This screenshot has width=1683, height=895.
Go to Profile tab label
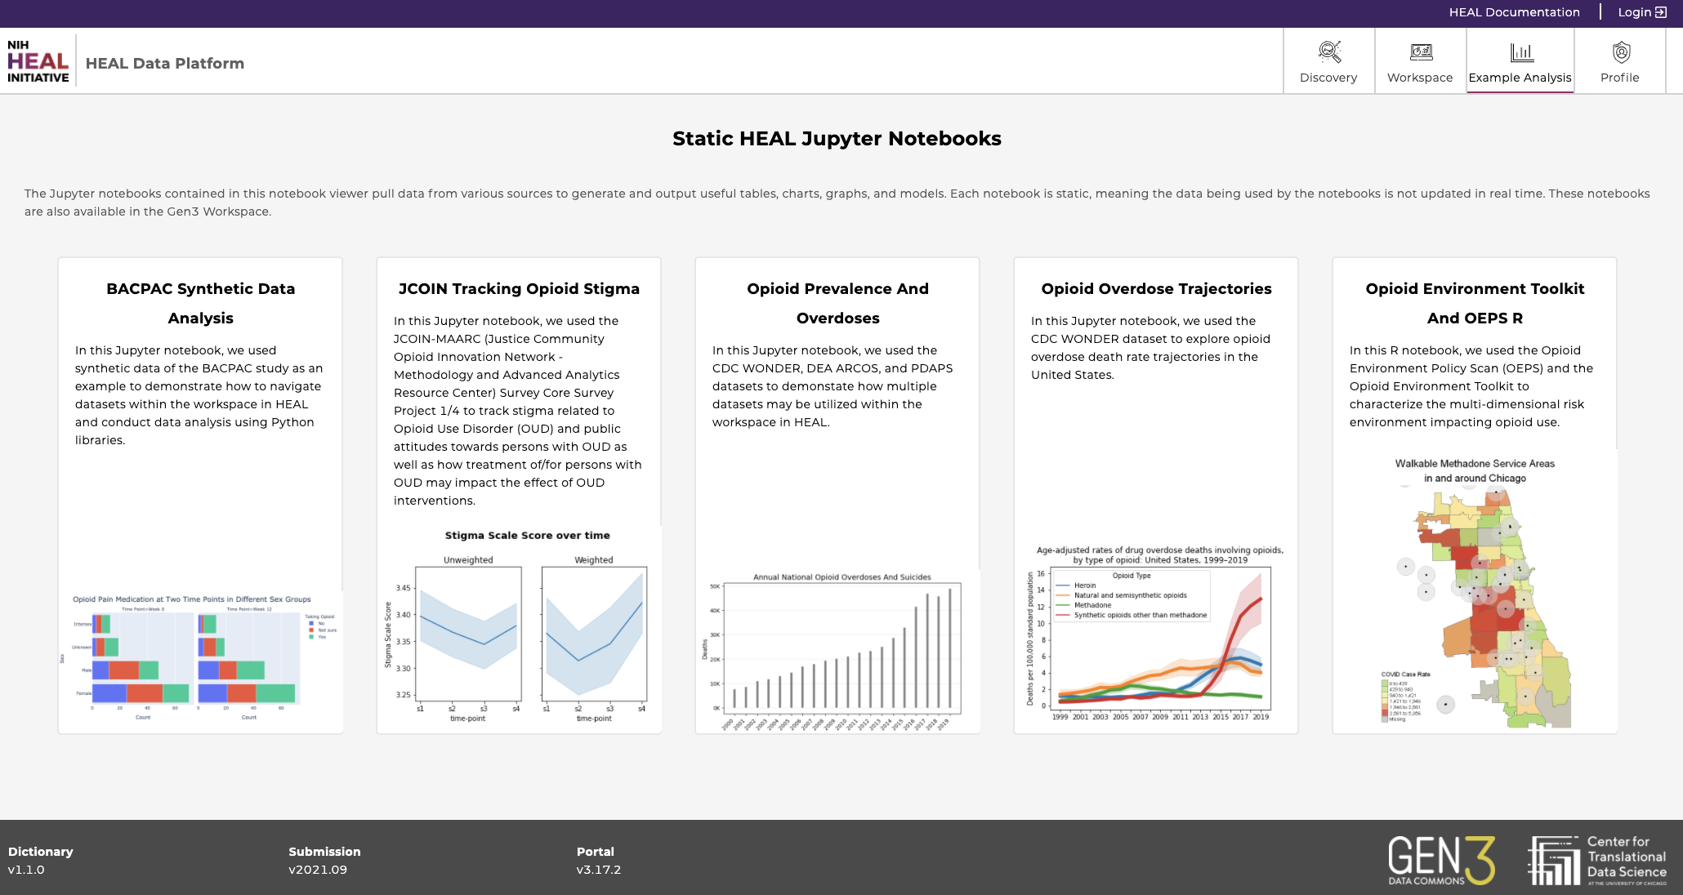1620,78
